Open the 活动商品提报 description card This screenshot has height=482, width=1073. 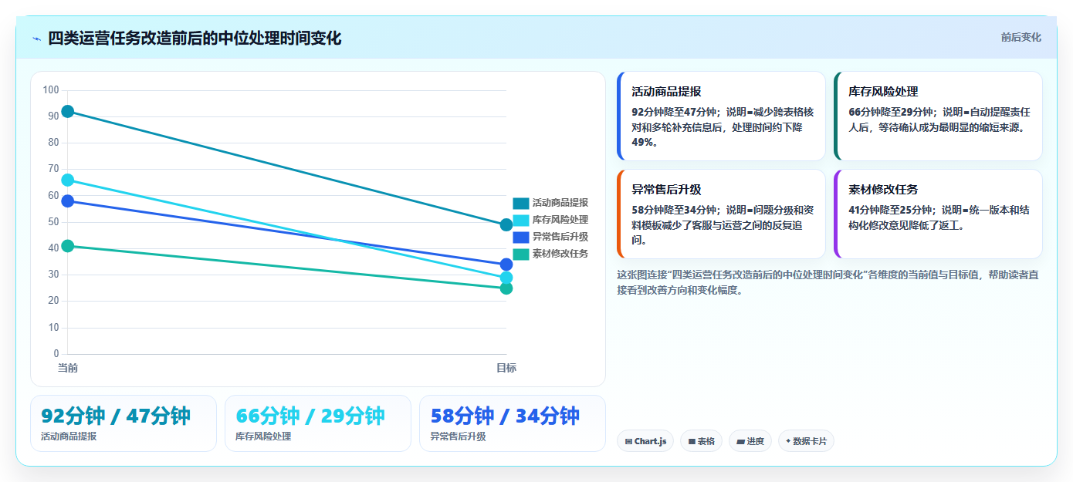[721, 116]
